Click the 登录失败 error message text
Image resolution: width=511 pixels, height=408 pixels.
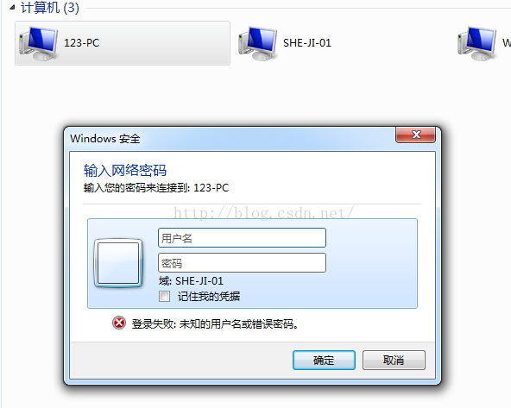pyautogui.click(x=215, y=324)
